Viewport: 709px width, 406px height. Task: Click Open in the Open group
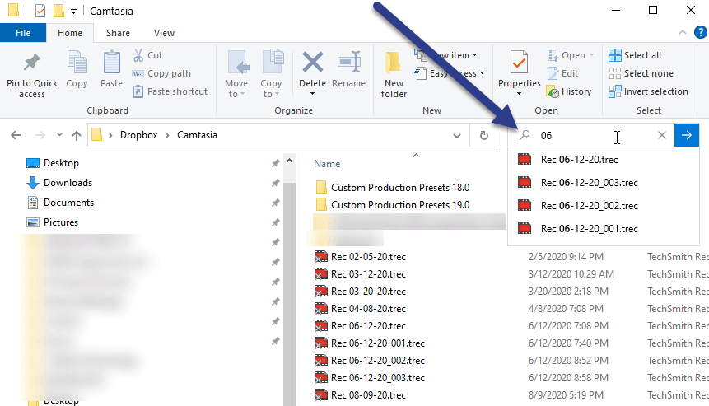coord(567,55)
